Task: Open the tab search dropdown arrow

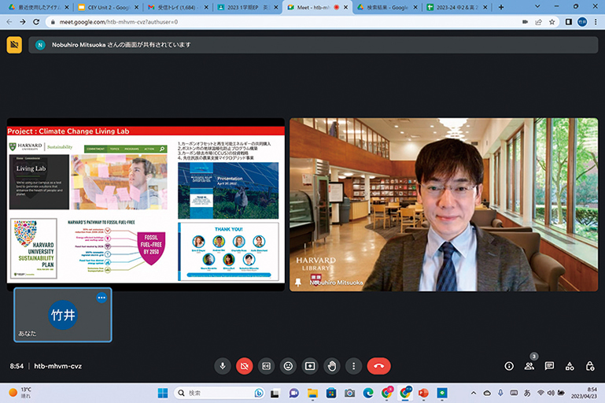Action: [537, 6]
